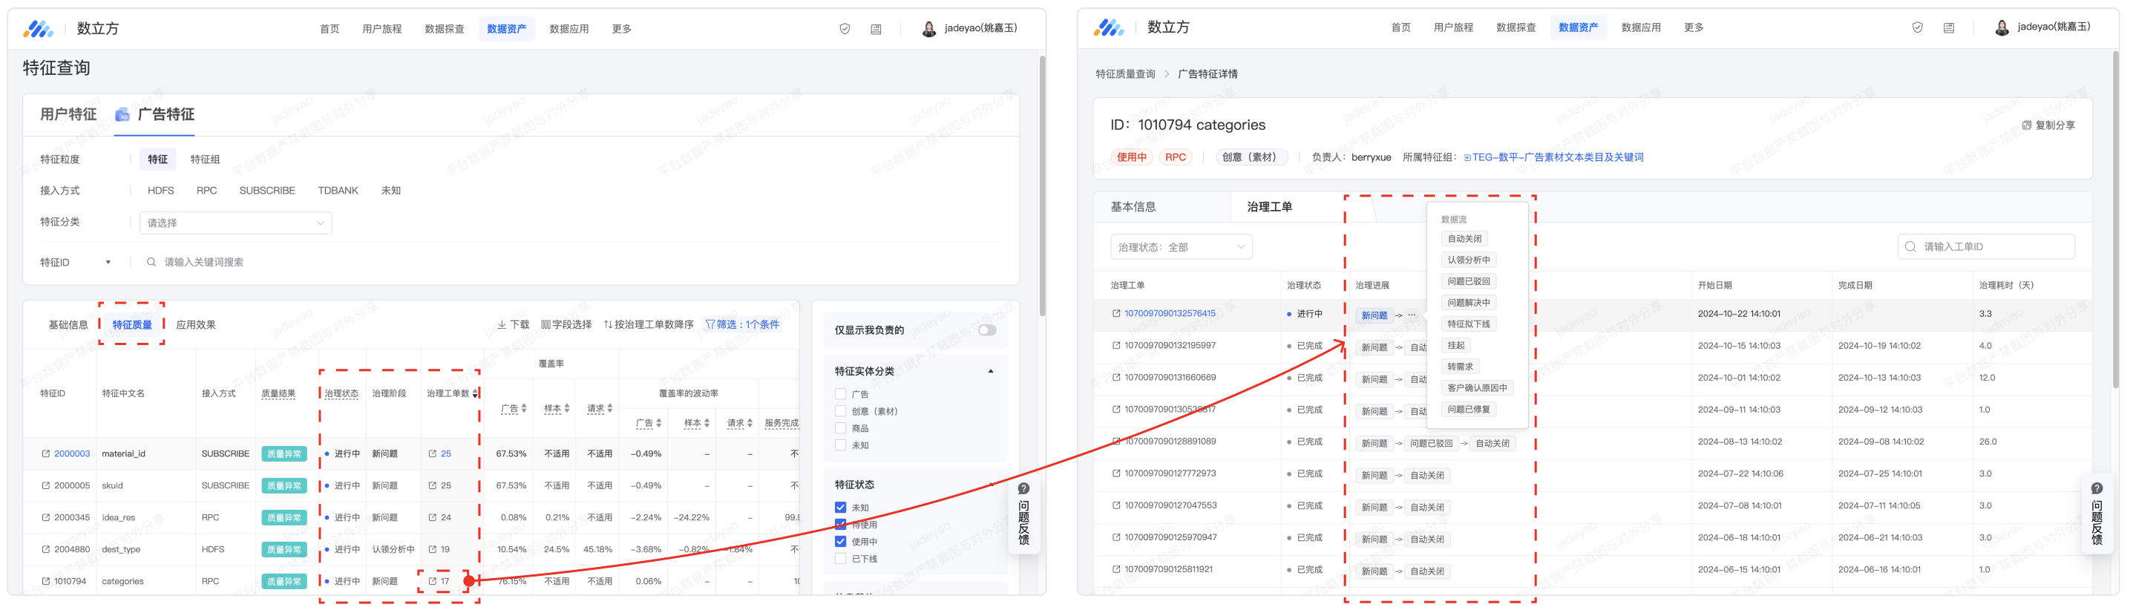
Task: Click the shield icon in the right window header
Action: coord(1917,27)
